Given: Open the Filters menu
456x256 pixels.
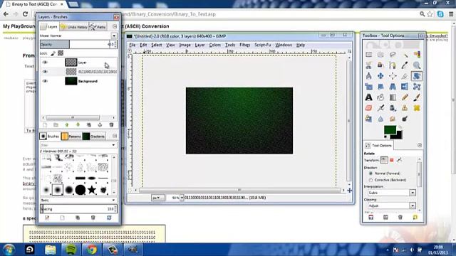Looking at the screenshot, I should [244, 45].
